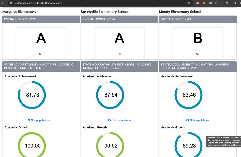Bookmark this page with the star icon
The image size is (241, 157).
click(189, 3)
